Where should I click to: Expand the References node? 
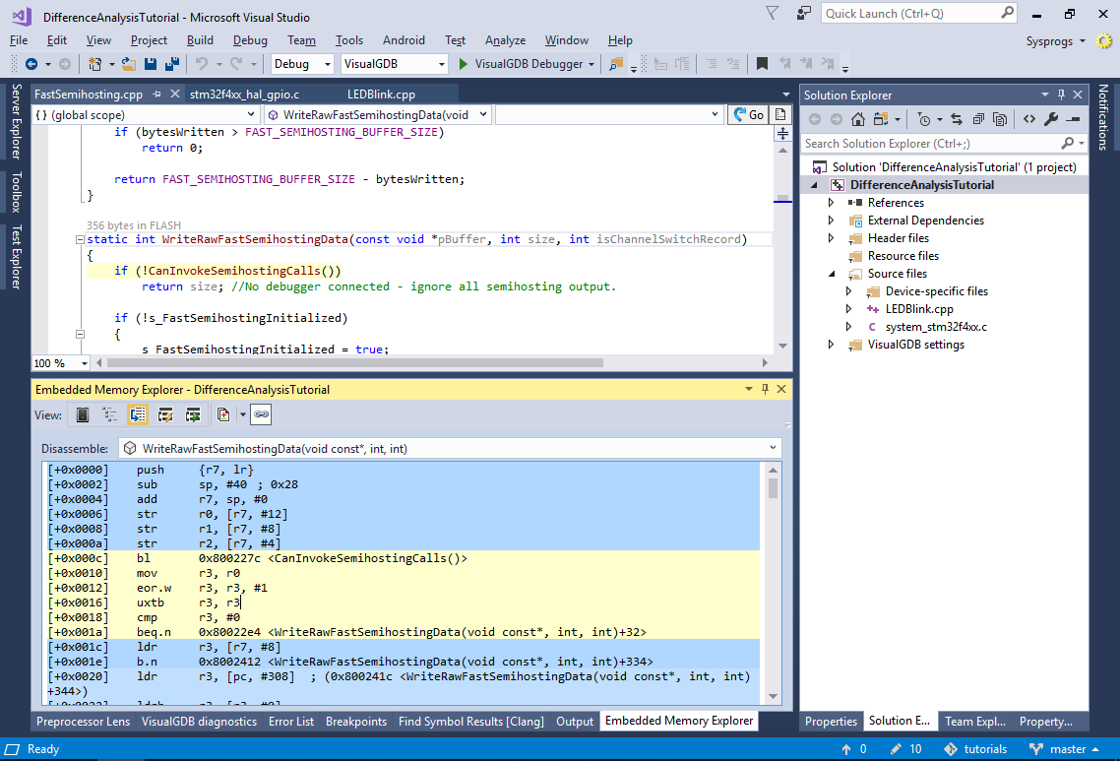(831, 203)
